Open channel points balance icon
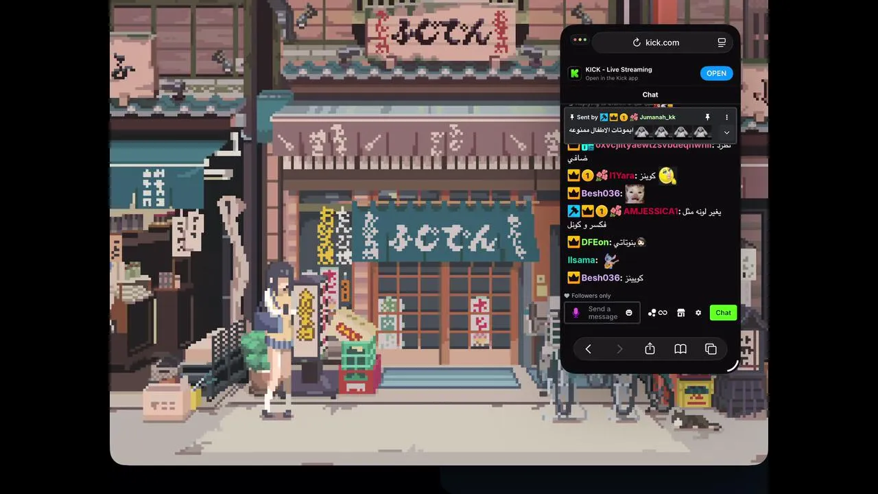 (x=657, y=313)
